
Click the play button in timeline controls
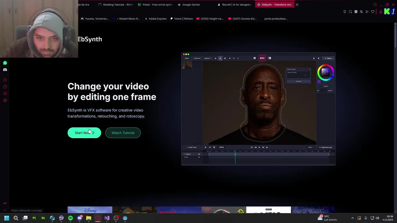click(x=259, y=147)
